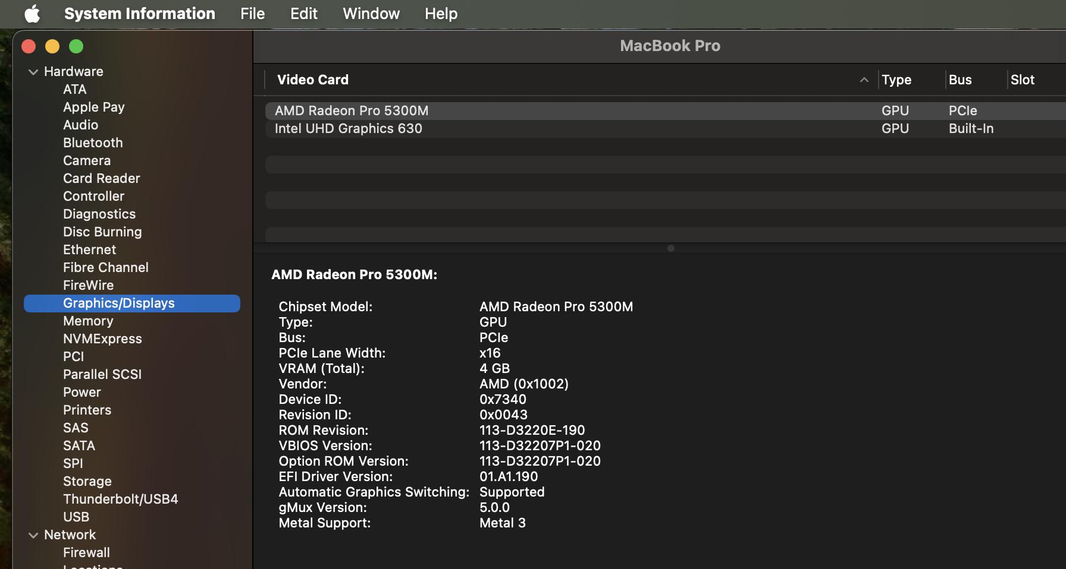Open the Window menu
Screen dimensions: 1066x569
[x=371, y=14]
